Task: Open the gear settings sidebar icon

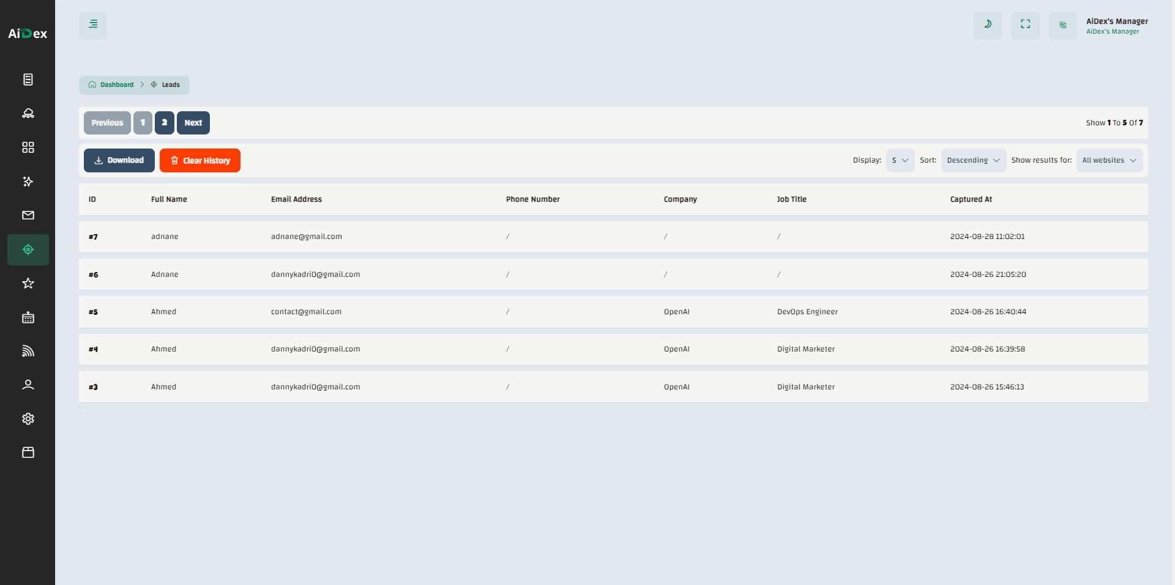Action: tap(28, 419)
